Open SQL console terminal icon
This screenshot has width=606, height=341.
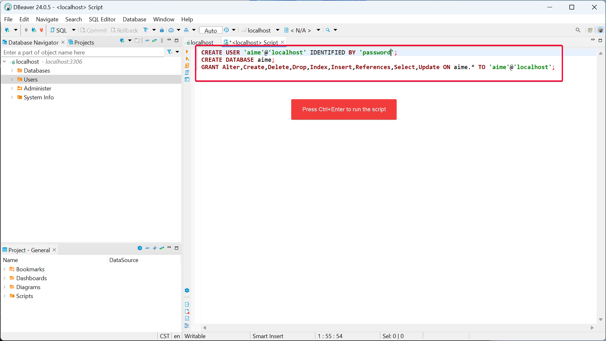click(187, 80)
